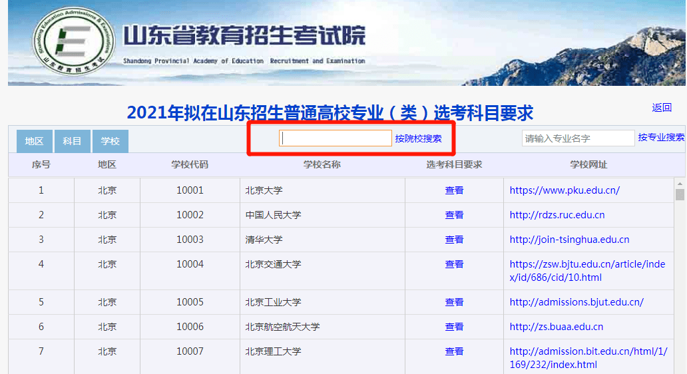Open the admissions.bjut.edu.cn link
Image resolution: width=687 pixels, height=374 pixels.
pos(576,302)
